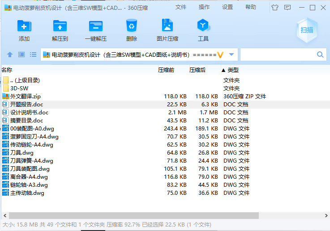
Task: Switch to the detailed list view mode
Action: point(33,55)
